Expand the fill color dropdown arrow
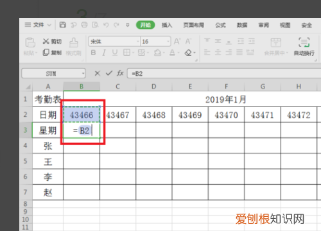Image resolution: width=321 pixels, height=231 pixels. 164,53
